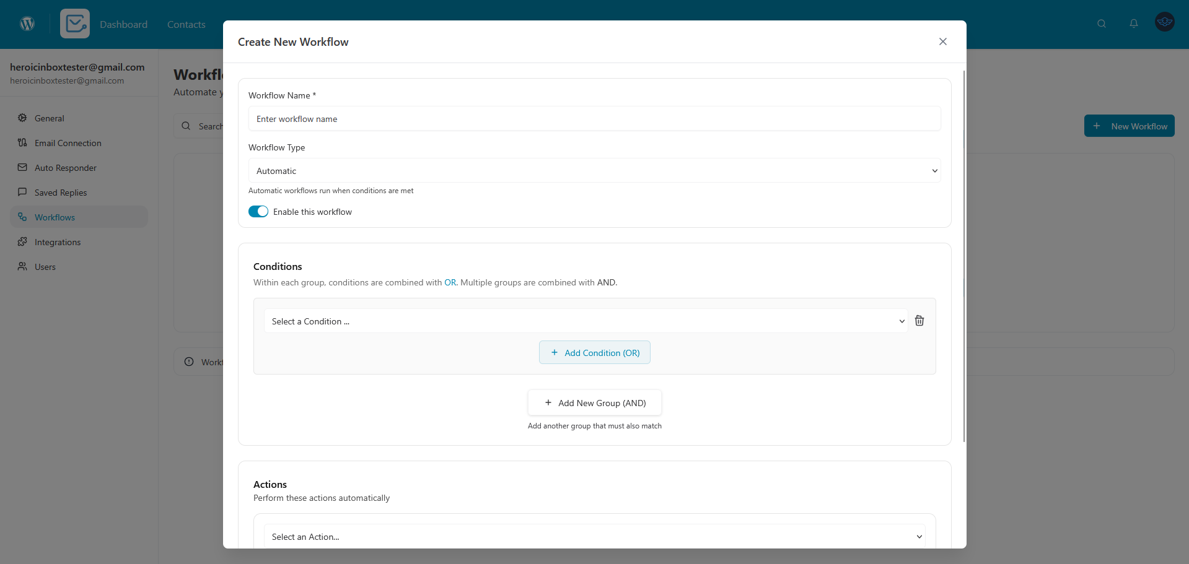Screen dimensions: 1189x564
Task: Click the General settings gear icon
Action: tap(22, 118)
